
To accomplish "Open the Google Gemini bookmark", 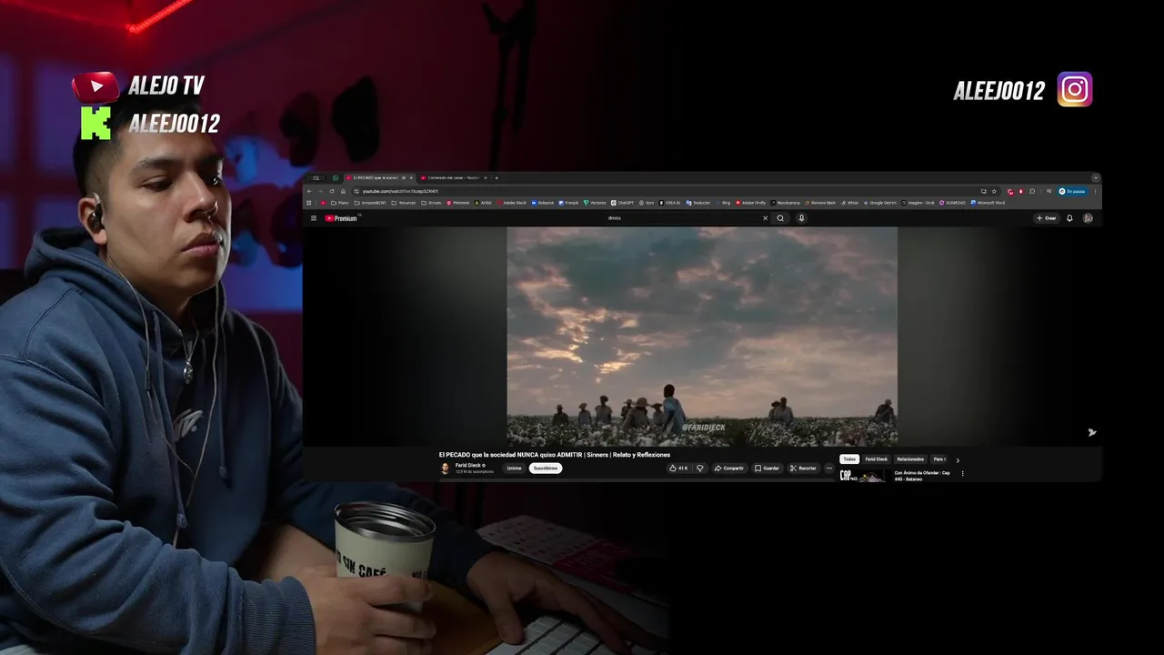I will 880,203.
